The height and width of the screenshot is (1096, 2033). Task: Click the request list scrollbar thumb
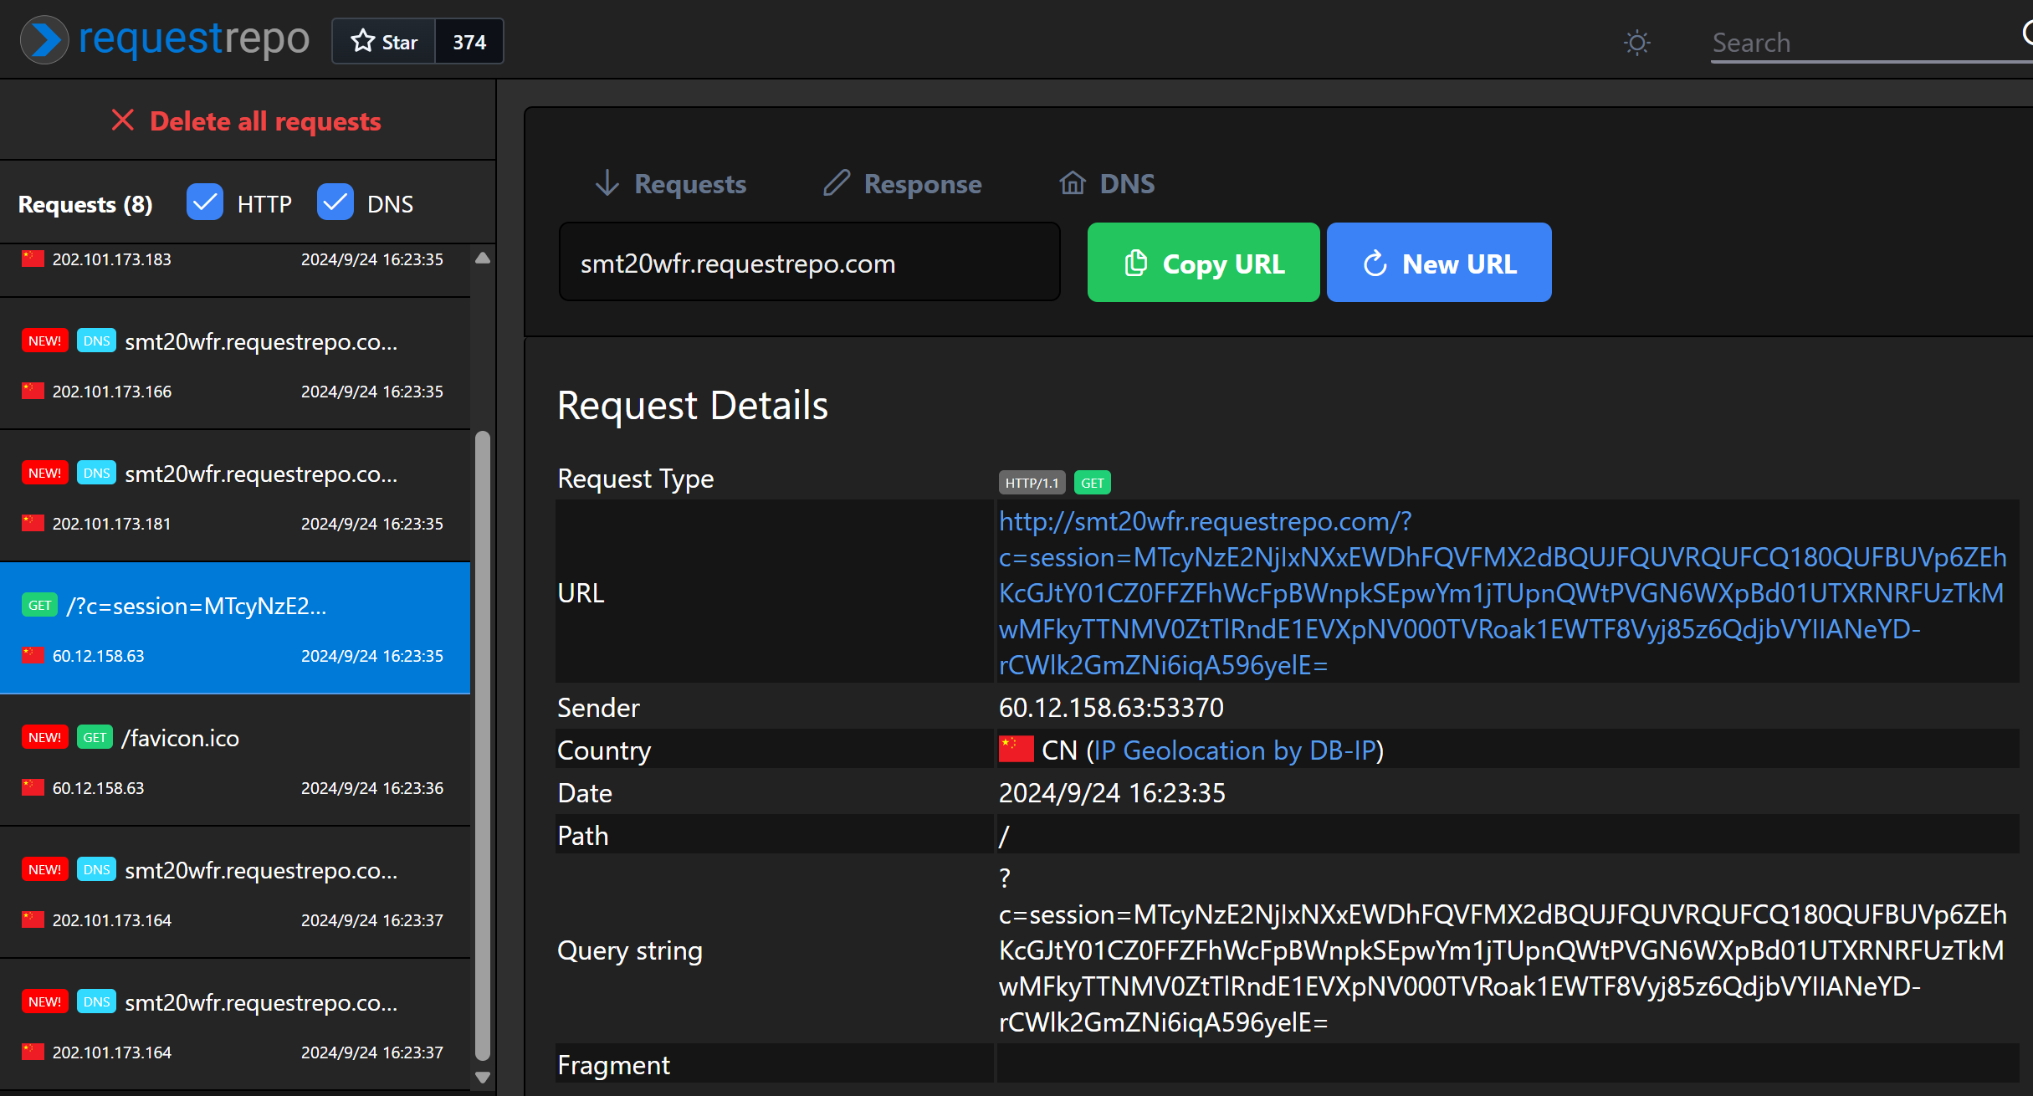[483, 745]
